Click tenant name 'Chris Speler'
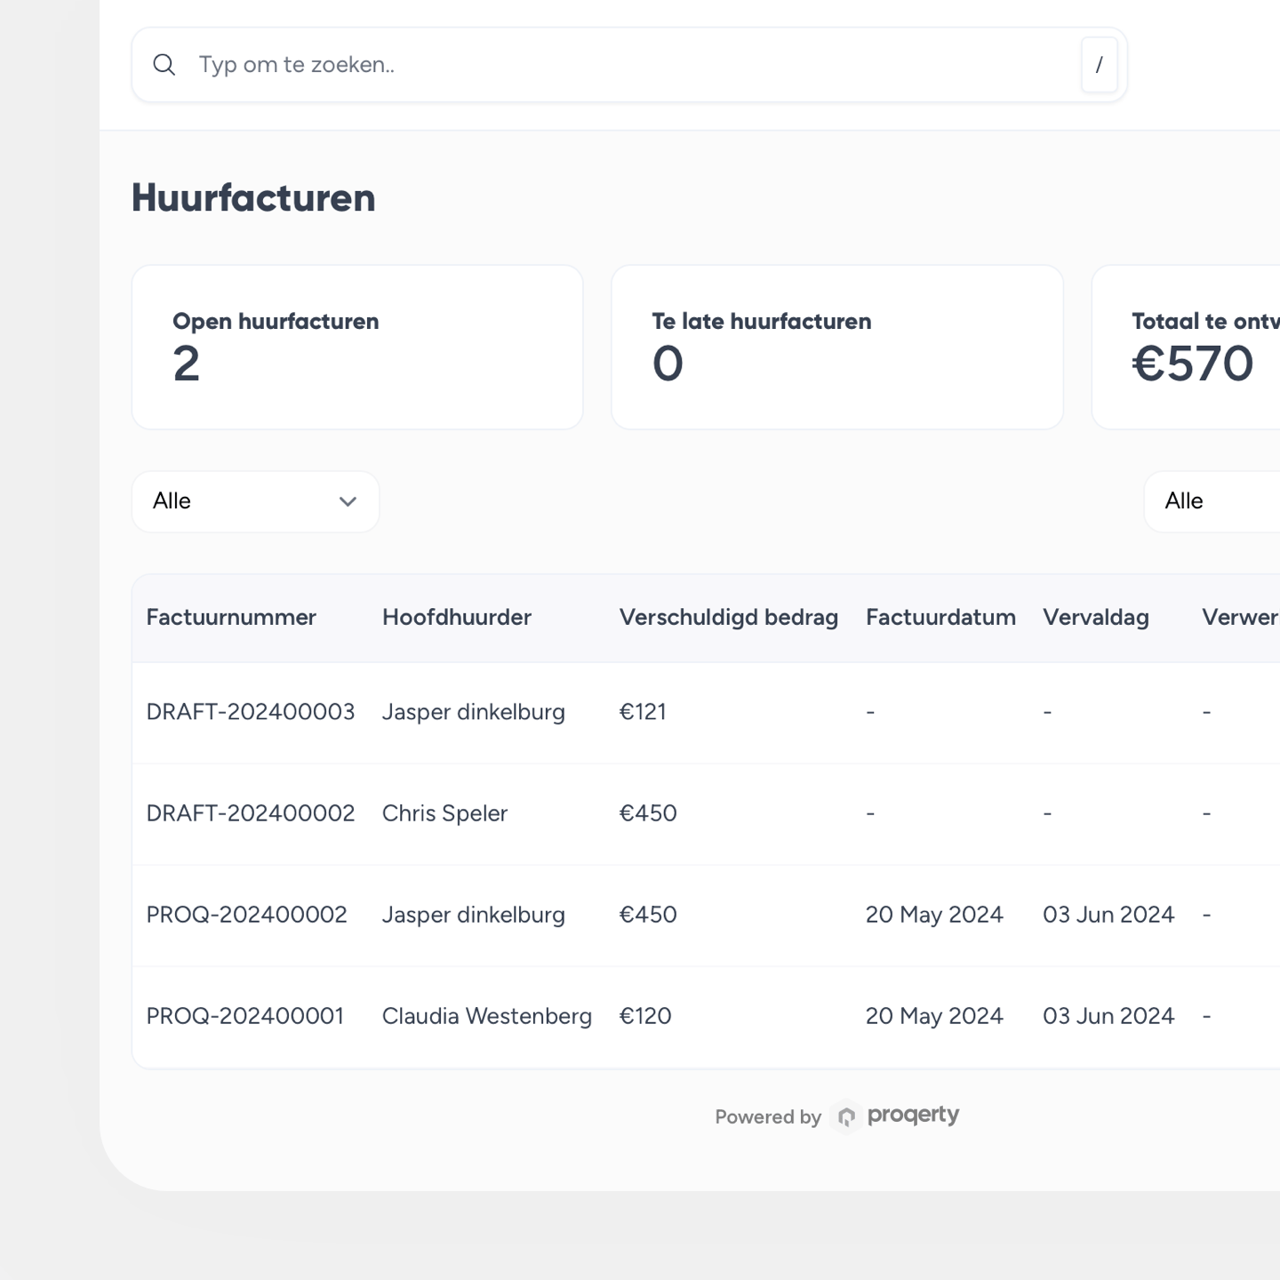1280x1280 pixels. (x=444, y=813)
